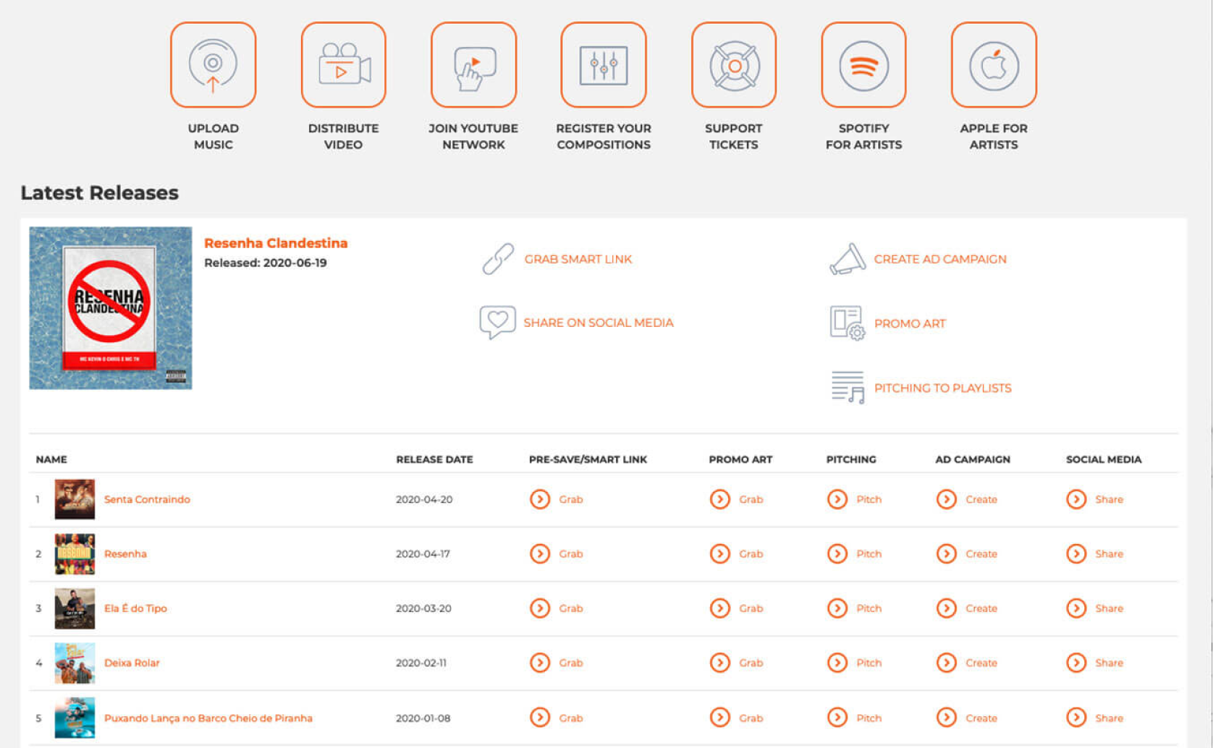Click the Join YouTube Network icon

(473, 64)
